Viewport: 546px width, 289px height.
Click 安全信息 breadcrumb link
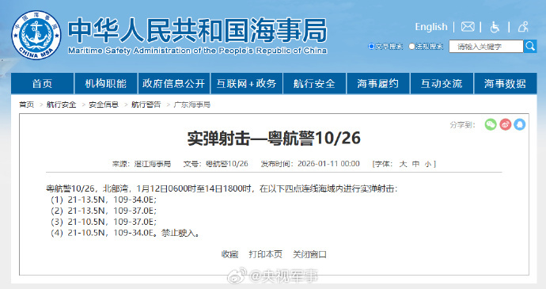pyautogui.click(x=104, y=105)
